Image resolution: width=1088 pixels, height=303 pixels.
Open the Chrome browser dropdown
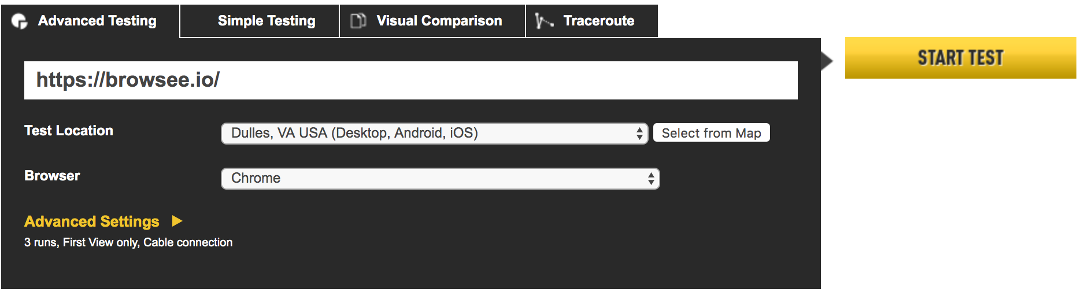click(x=440, y=179)
